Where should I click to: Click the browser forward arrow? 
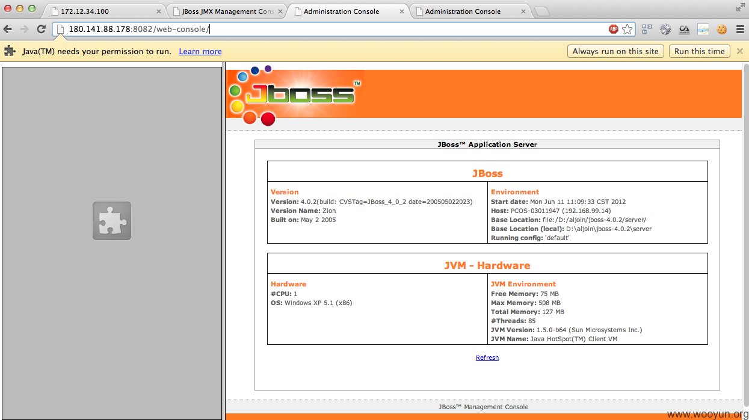25,29
